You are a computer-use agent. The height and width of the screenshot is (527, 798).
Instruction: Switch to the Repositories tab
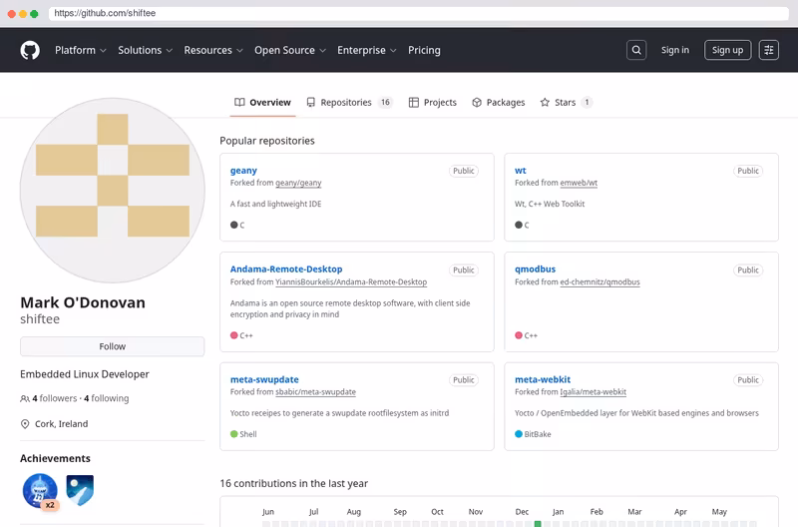[x=350, y=103]
